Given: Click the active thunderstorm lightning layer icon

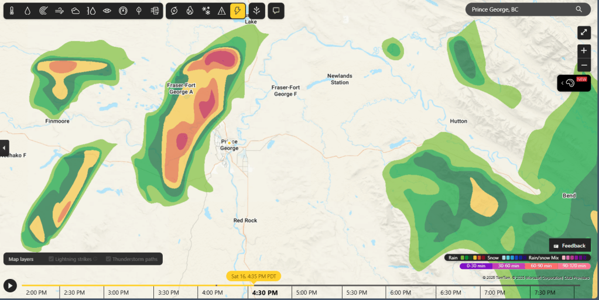Looking at the screenshot, I should (x=237, y=11).
